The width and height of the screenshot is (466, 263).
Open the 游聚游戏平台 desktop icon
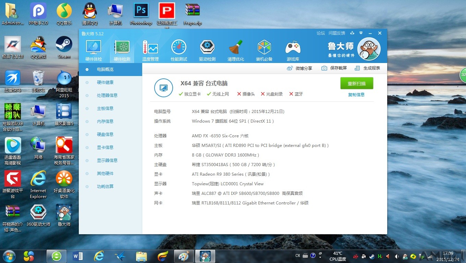13,185
